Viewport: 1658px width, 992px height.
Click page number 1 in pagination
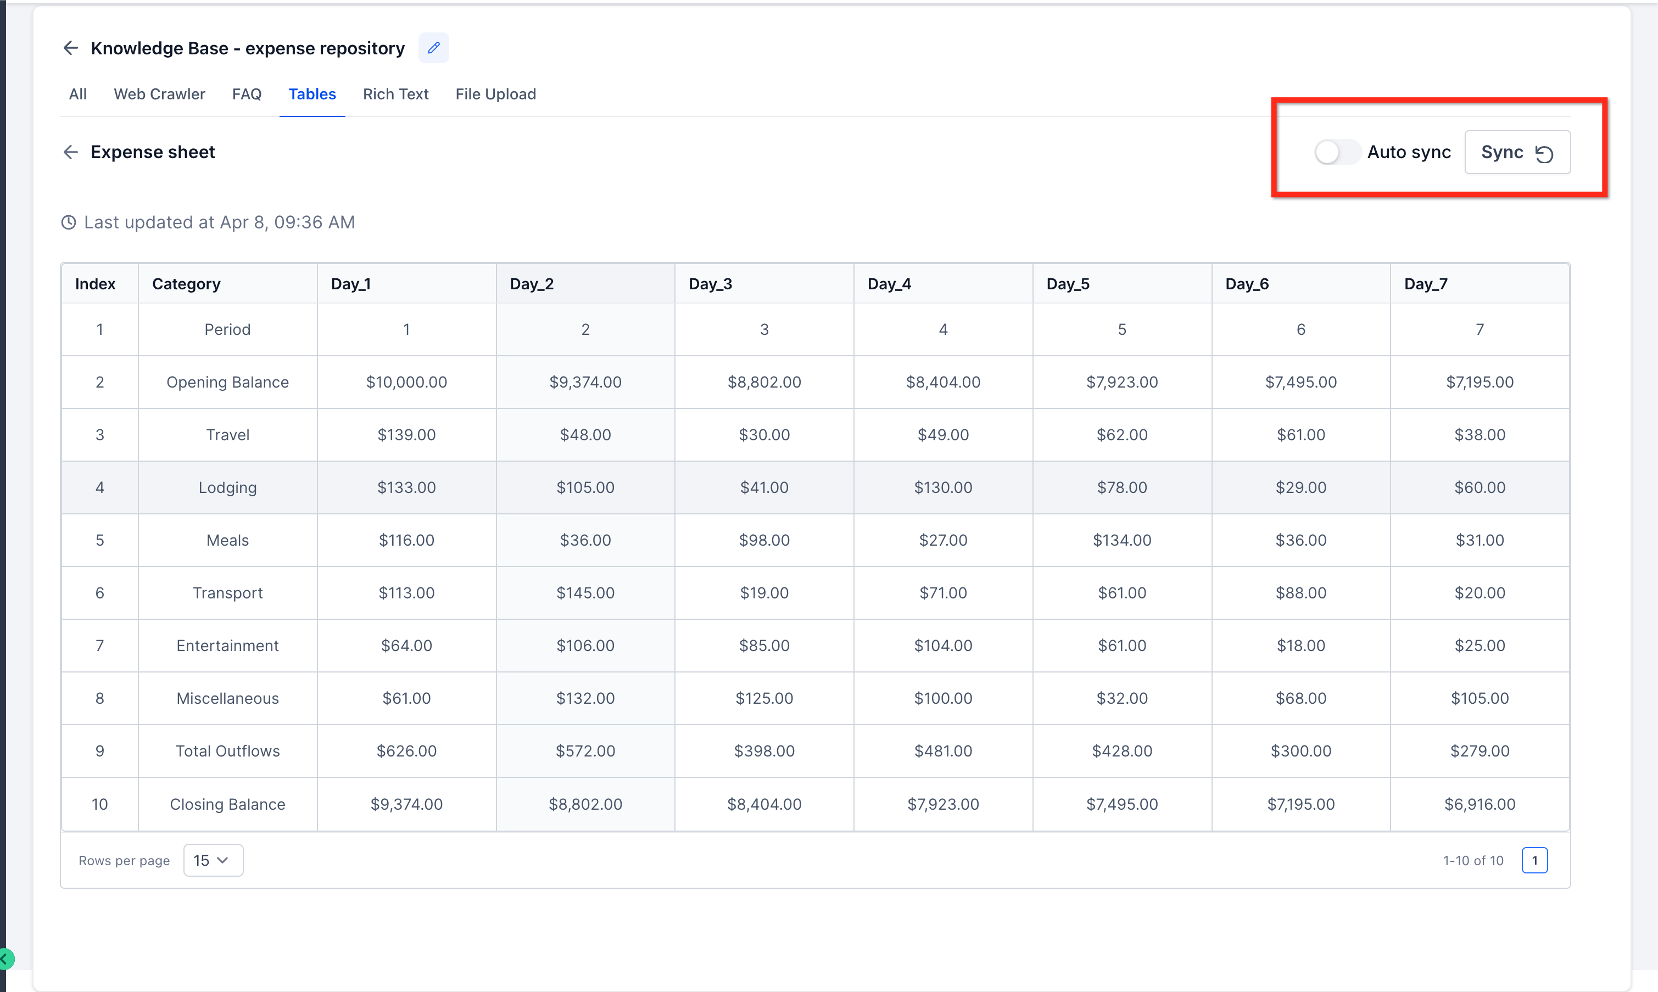pyautogui.click(x=1534, y=860)
